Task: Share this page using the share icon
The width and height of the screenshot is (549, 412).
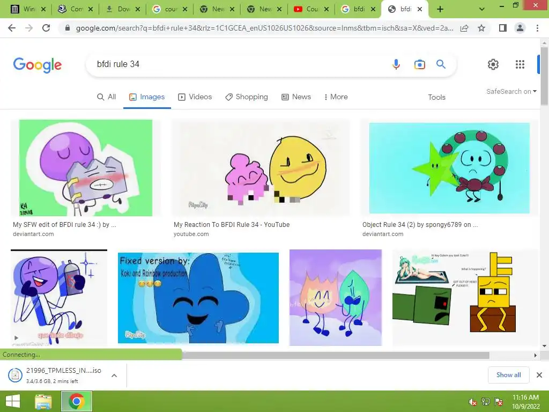Action: [464, 28]
